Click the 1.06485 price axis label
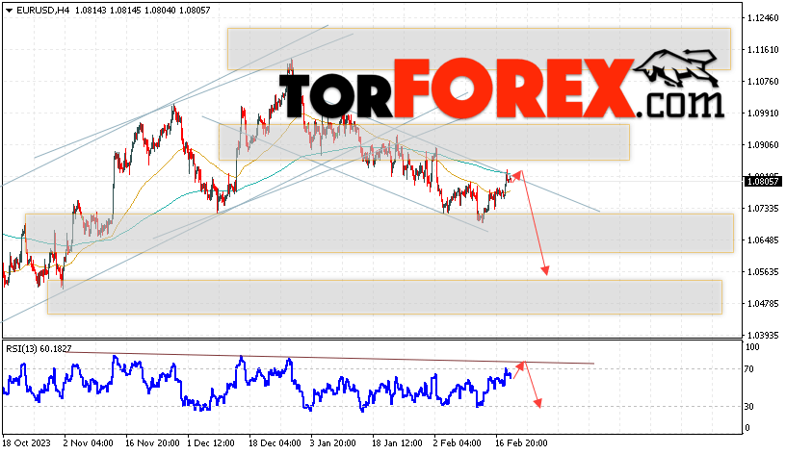 763,240
